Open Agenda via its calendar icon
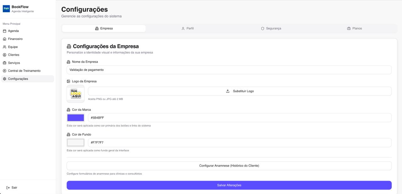402x194 pixels. coord(4,31)
